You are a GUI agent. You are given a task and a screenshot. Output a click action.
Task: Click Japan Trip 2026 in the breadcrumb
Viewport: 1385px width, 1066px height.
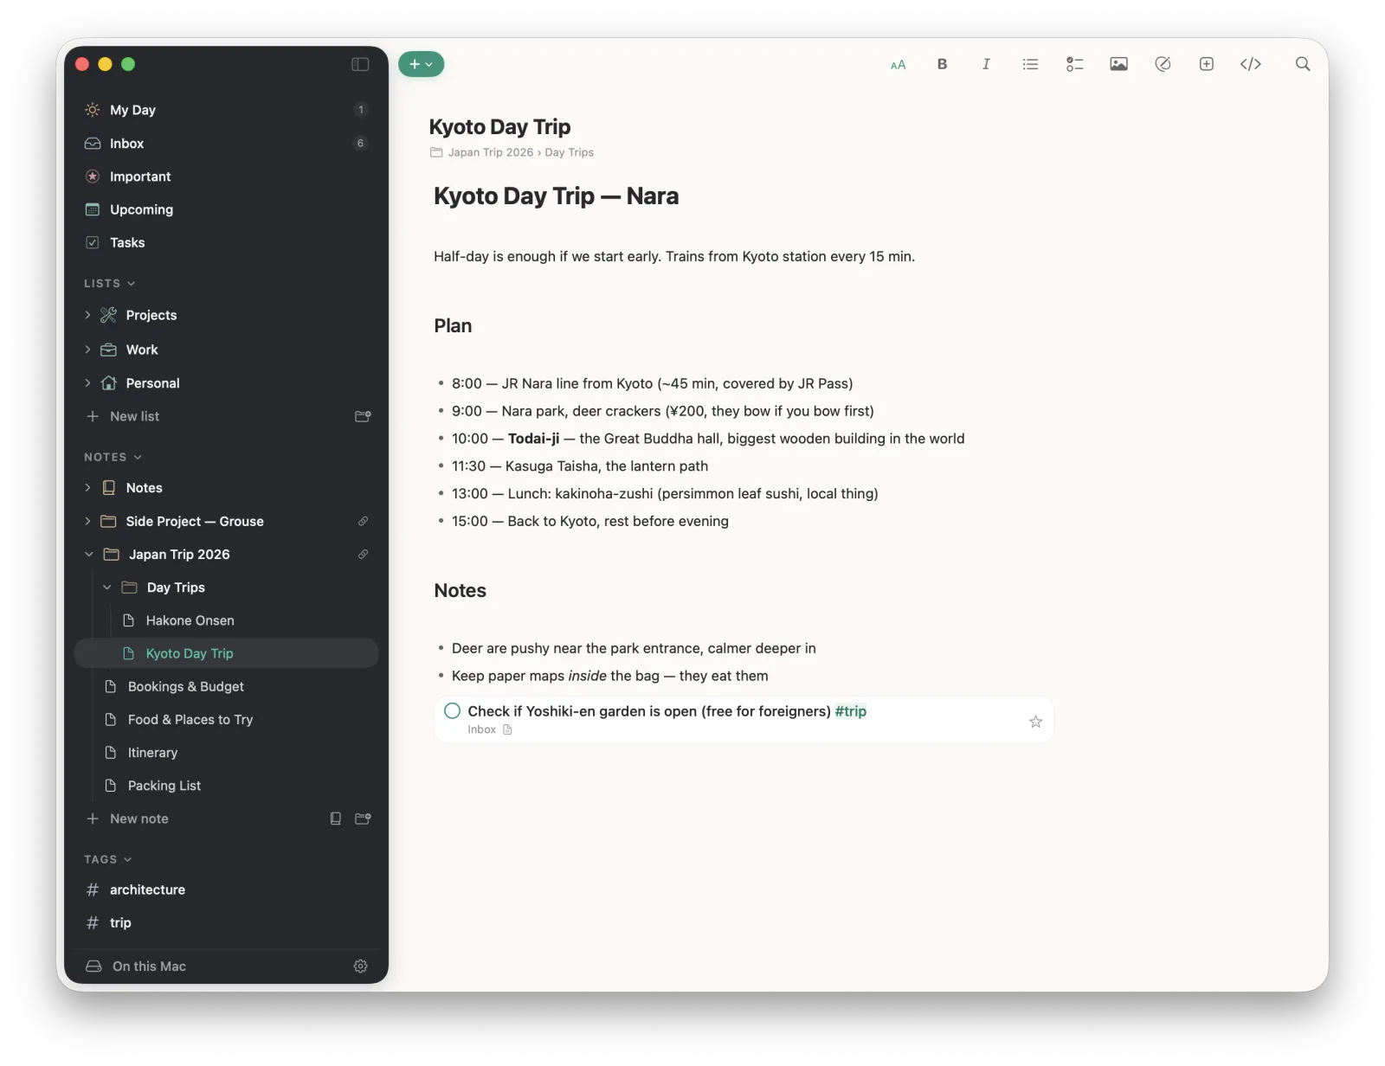[490, 152]
